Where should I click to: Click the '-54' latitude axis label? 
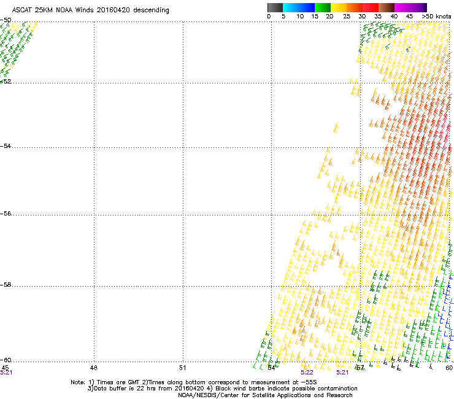(x=6, y=145)
